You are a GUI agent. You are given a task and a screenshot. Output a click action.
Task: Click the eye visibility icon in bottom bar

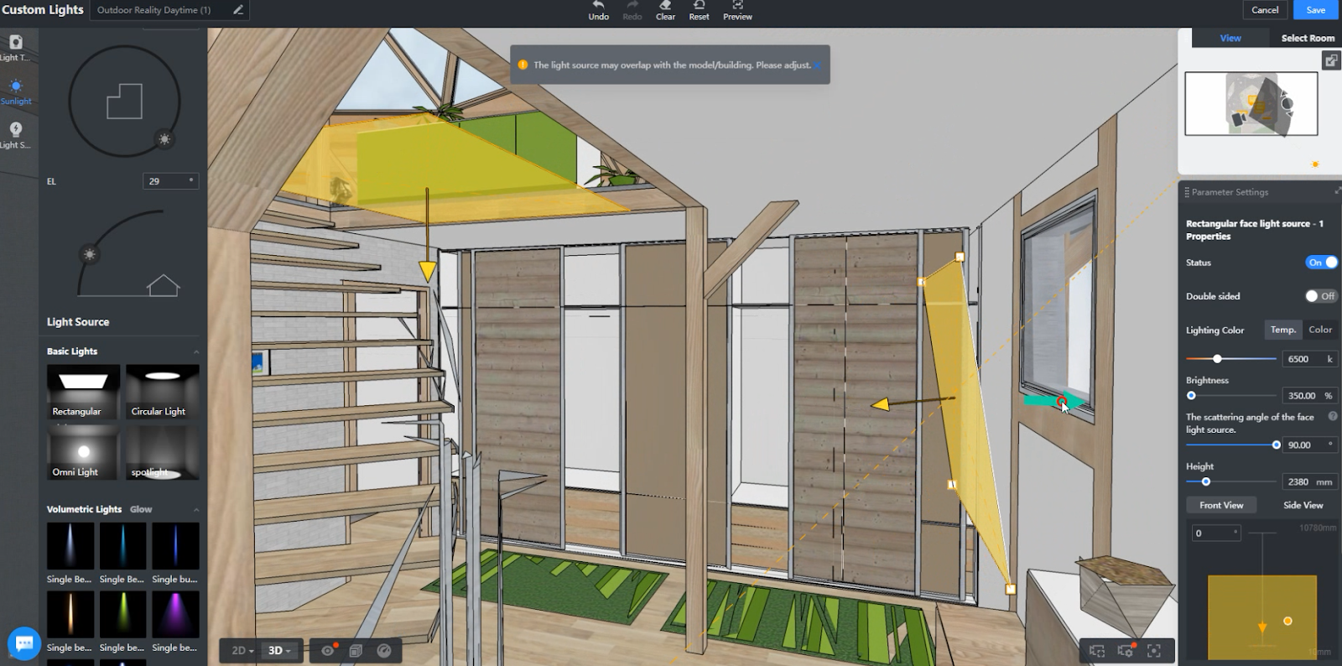(328, 650)
